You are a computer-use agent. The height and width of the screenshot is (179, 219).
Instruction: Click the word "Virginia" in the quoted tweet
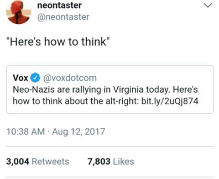(x=128, y=89)
